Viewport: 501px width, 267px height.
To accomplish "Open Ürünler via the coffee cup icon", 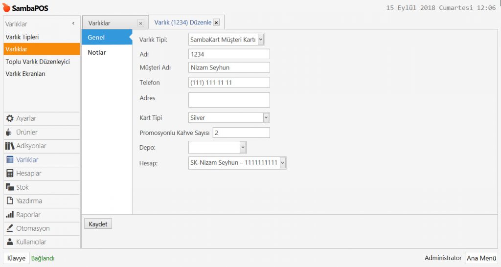I will point(9,132).
